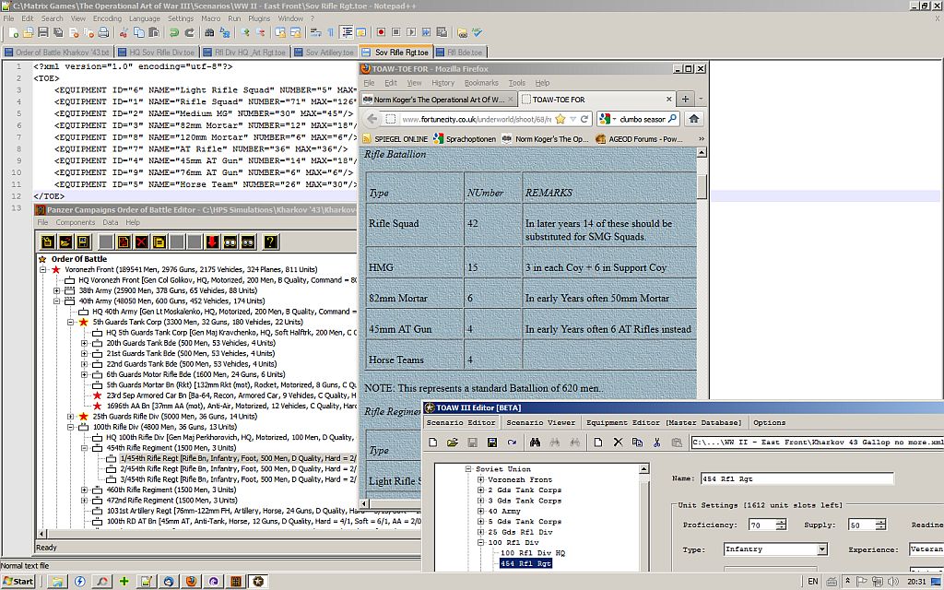
Task: Click volume speaker icon in system tray
Action: 892,581
